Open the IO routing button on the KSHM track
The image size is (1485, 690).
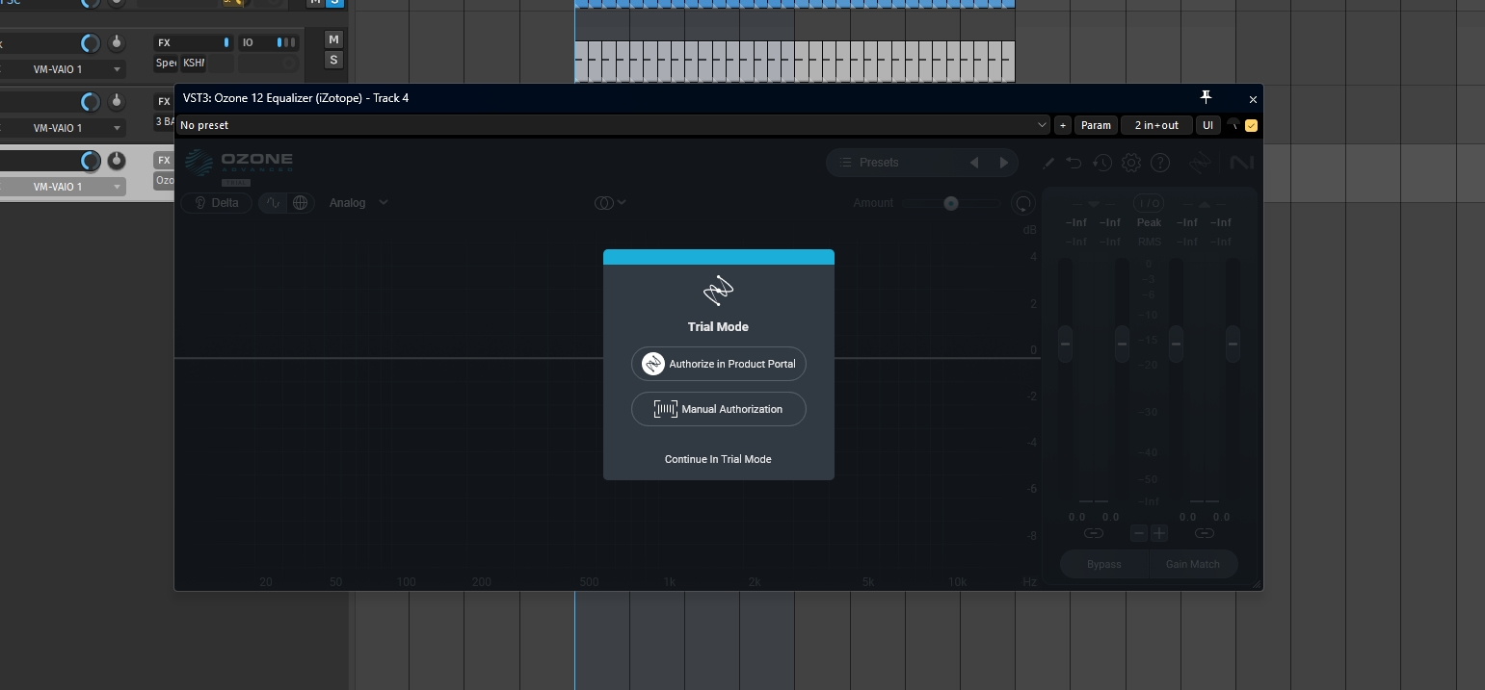click(x=269, y=42)
